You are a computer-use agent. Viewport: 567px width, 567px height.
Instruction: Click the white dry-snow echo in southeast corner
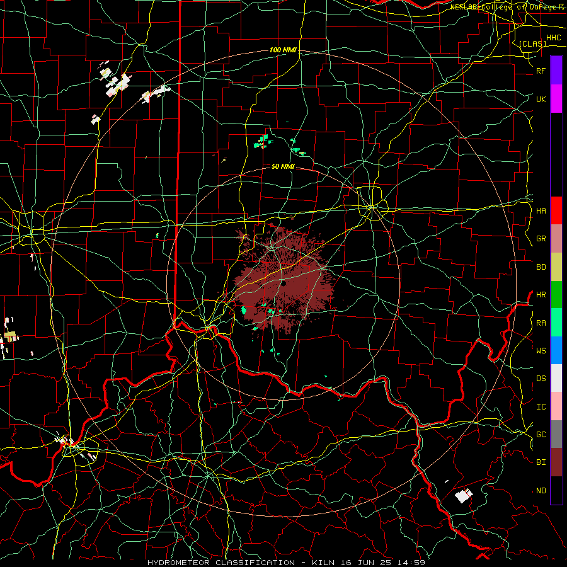click(x=463, y=495)
